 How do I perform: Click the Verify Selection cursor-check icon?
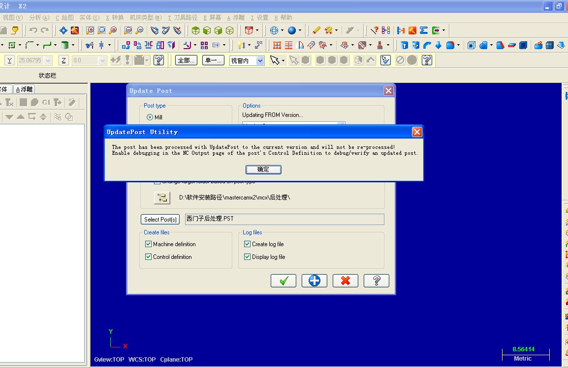[x=385, y=60]
